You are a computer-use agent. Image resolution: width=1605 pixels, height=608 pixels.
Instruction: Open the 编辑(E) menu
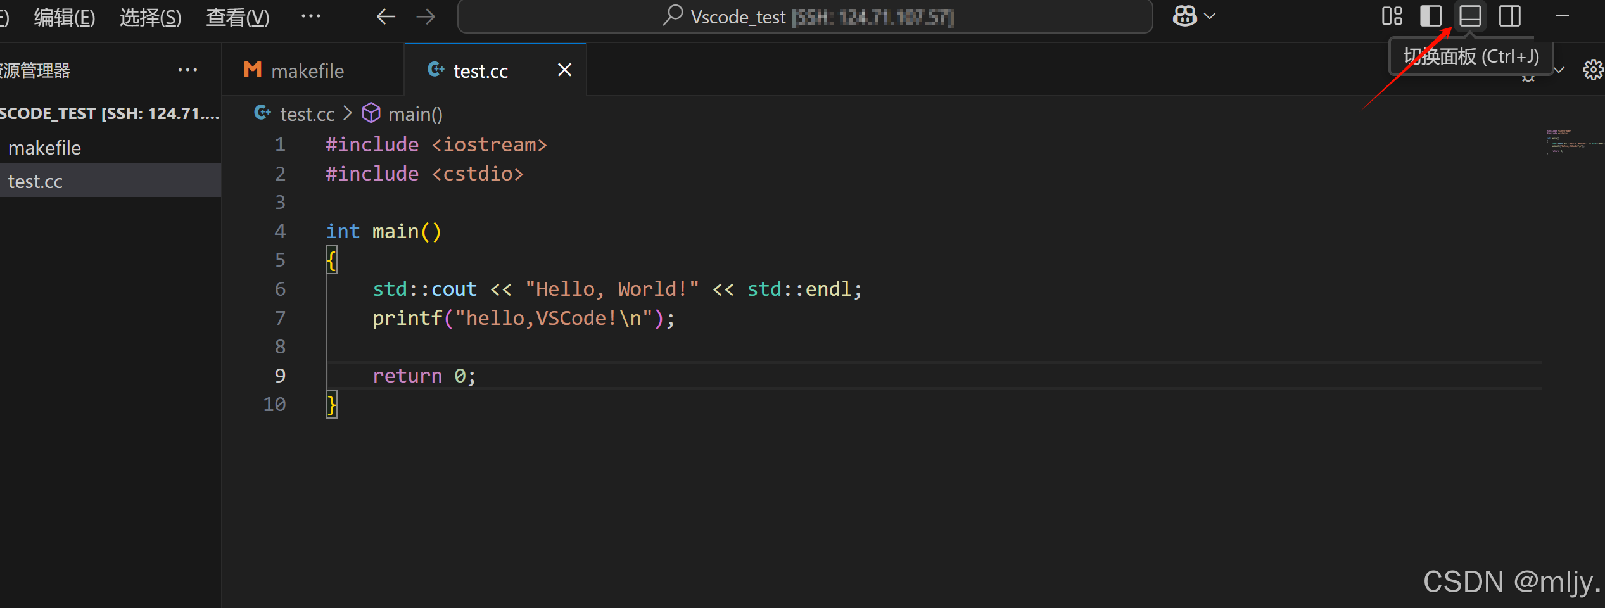(64, 17)
